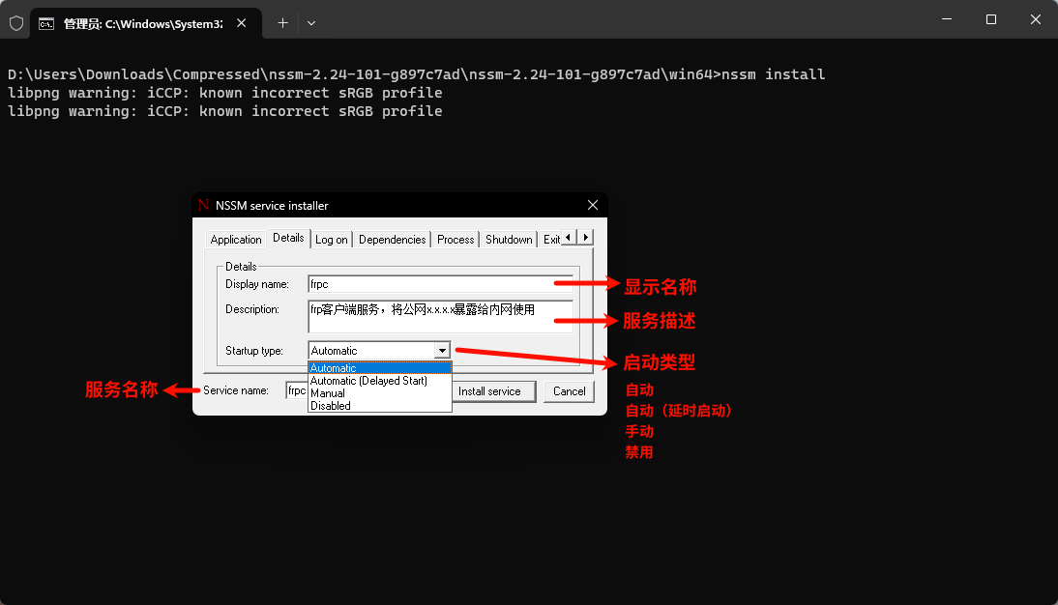Open the Shutdown tab

point(509,240)
